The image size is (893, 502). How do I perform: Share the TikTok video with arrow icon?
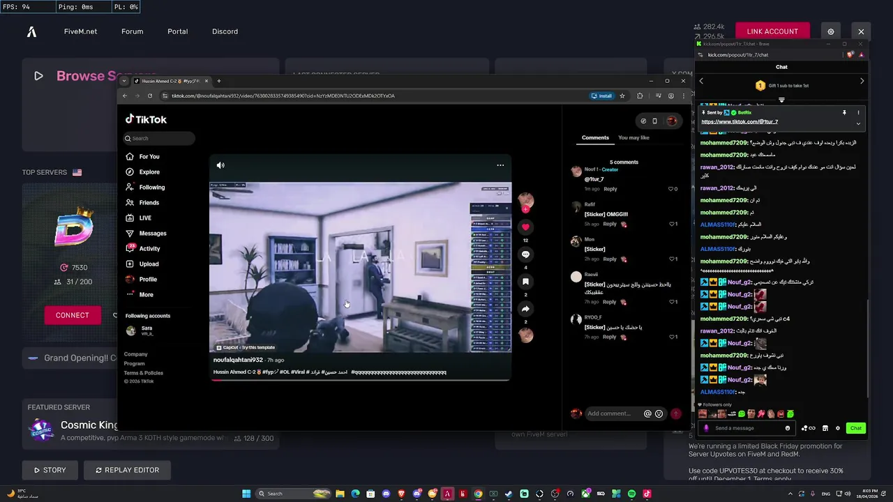coord(525,309)
